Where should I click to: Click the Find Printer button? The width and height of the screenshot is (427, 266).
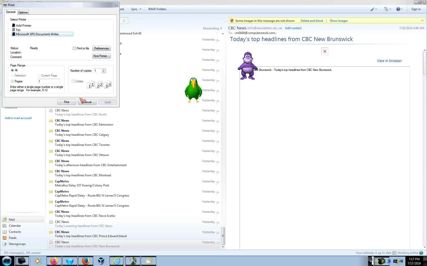[x=101, y=56]
